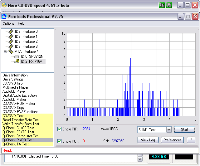Open AudioCD Maker function
The height and width of the screenshot is (166, 200).
(x=14, y=100)
